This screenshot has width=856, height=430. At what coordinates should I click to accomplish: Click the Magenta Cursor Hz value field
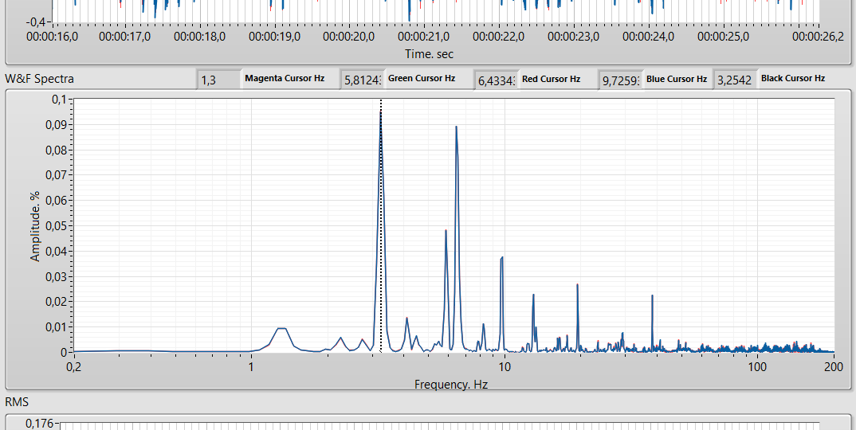218,80
